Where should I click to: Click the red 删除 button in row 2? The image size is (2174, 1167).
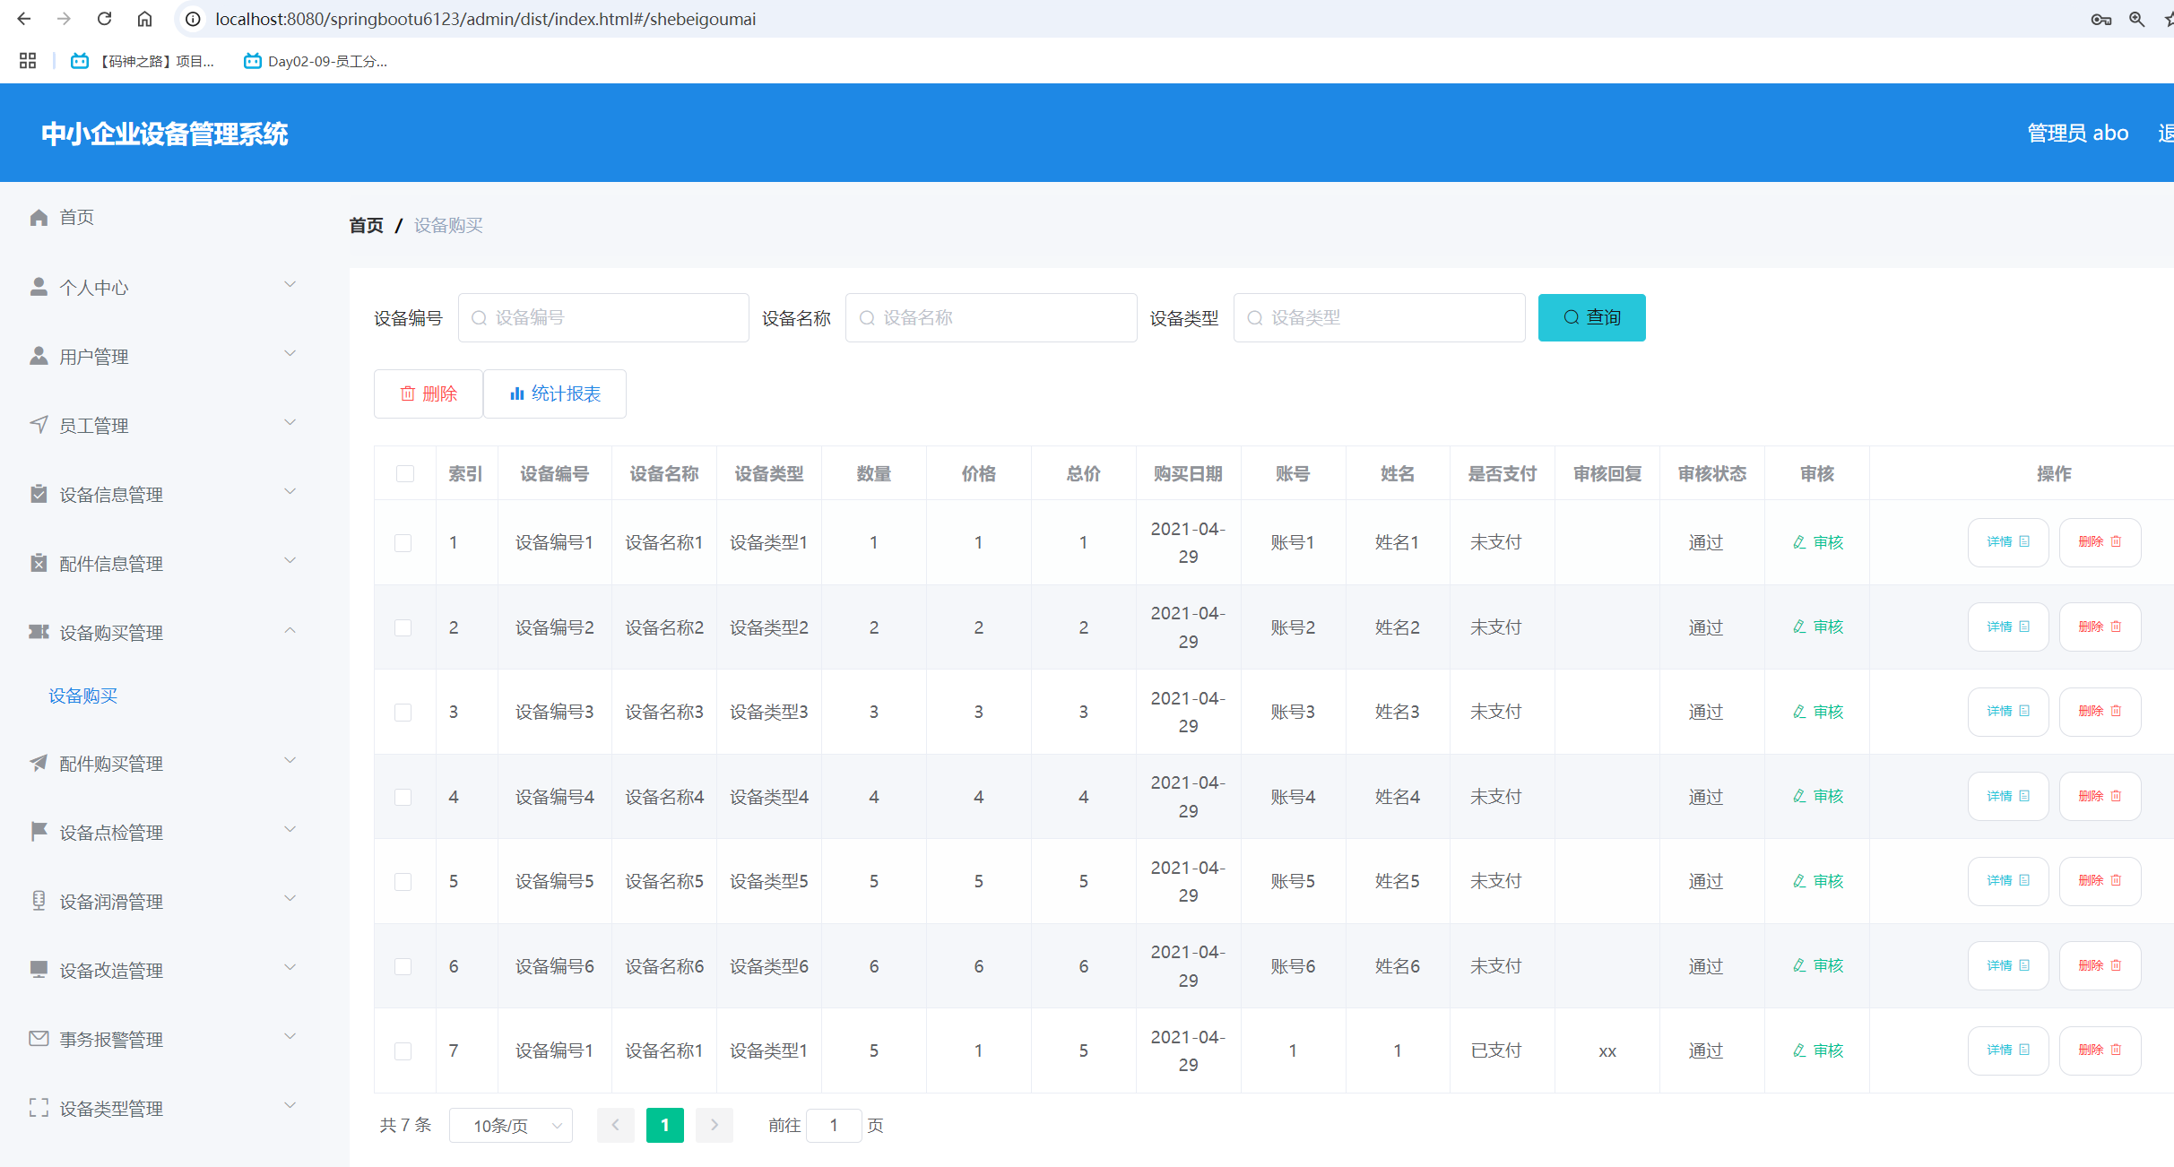point(2099,627)
